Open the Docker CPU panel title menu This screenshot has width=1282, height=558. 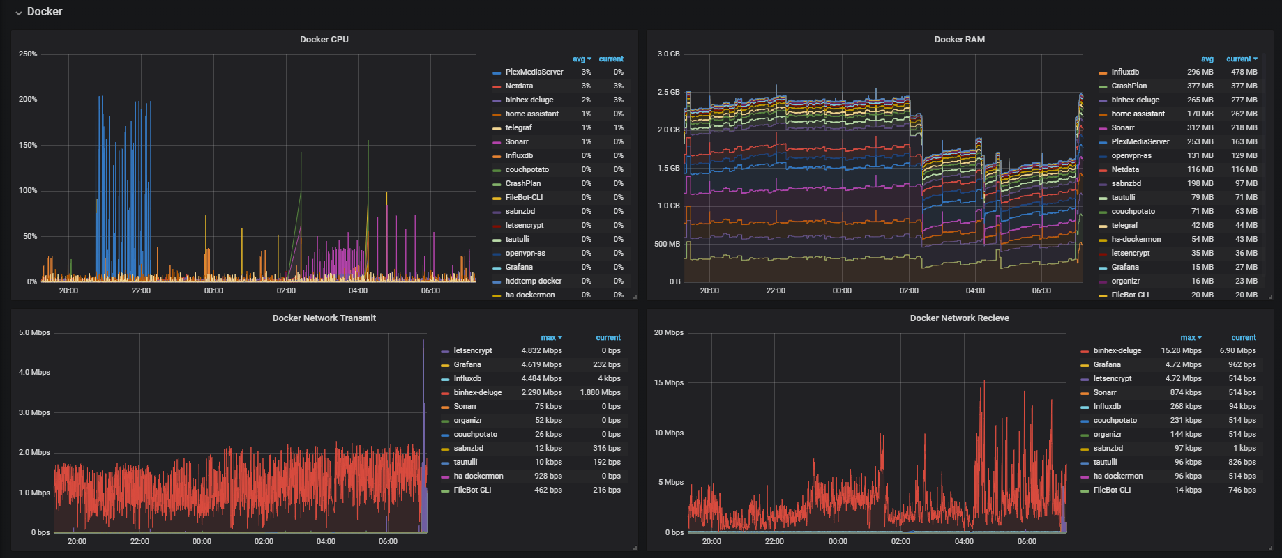324,40
